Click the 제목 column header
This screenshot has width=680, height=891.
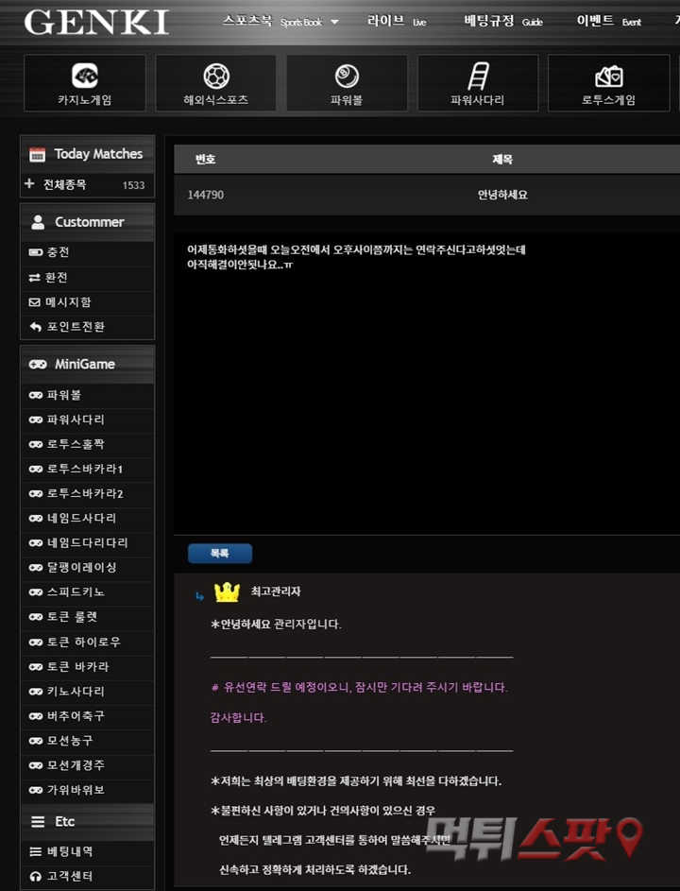[502, 159]
